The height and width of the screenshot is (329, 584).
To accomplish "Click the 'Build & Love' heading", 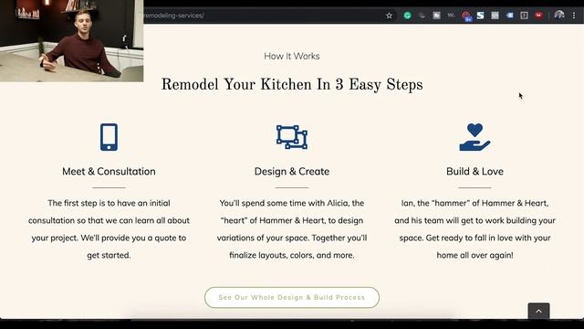I will [x=474, y=172].
